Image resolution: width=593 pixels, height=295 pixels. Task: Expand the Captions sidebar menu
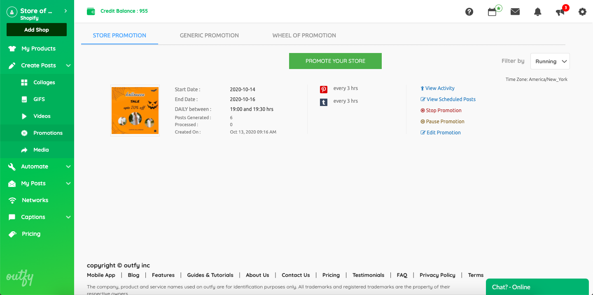tap(68, 217)
